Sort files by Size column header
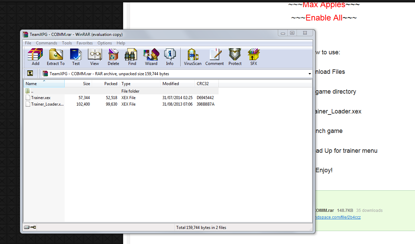Image resolution: width=415 pixels, height=244 pixels. [x=78, y=84]
